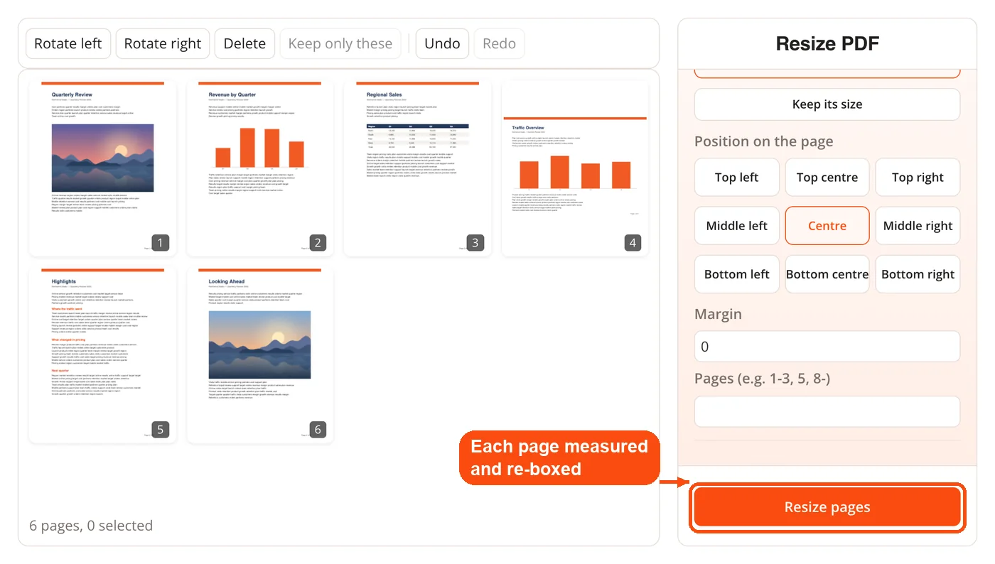The height and width of the screenshot is (564, 995).
Task: Choose the Keep its size option
Action: click(827, 104)
